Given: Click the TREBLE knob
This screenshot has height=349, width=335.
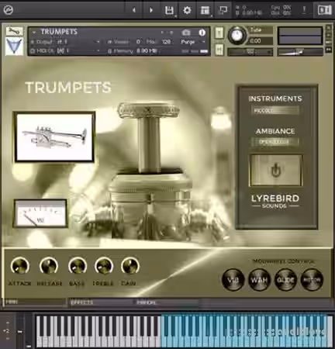Looking at the screenshot, I should coord(103,266).
